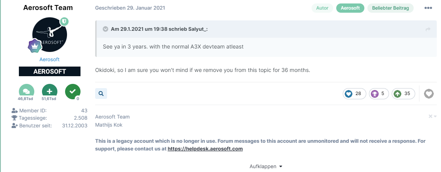This screenshot has height=172, width=441.
Task: Click the purple crown rank badge
Action: pos(35,46)
